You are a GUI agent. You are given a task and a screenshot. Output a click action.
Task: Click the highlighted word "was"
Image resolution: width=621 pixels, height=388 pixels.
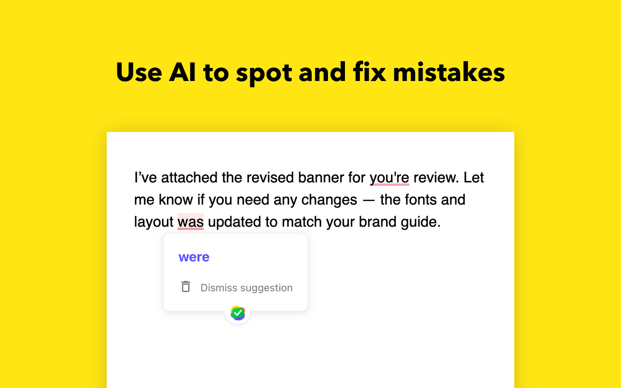pos(191,221)
